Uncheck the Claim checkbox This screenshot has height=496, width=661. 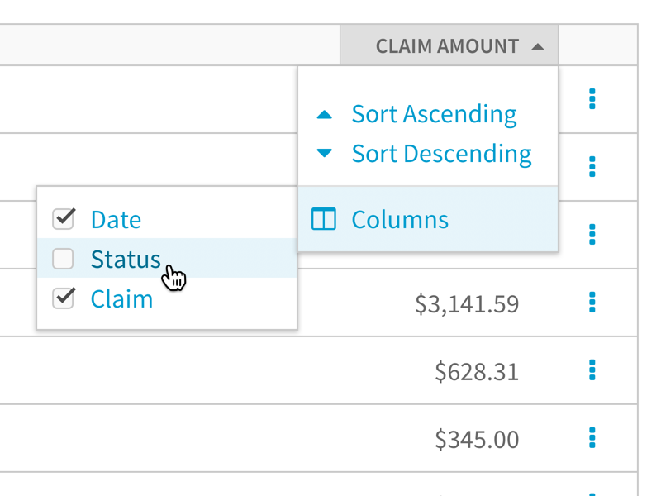(x=64, y=298)
